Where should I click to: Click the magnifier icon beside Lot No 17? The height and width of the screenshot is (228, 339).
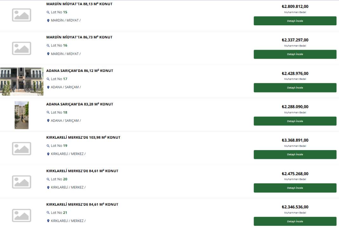coord(48,79)
